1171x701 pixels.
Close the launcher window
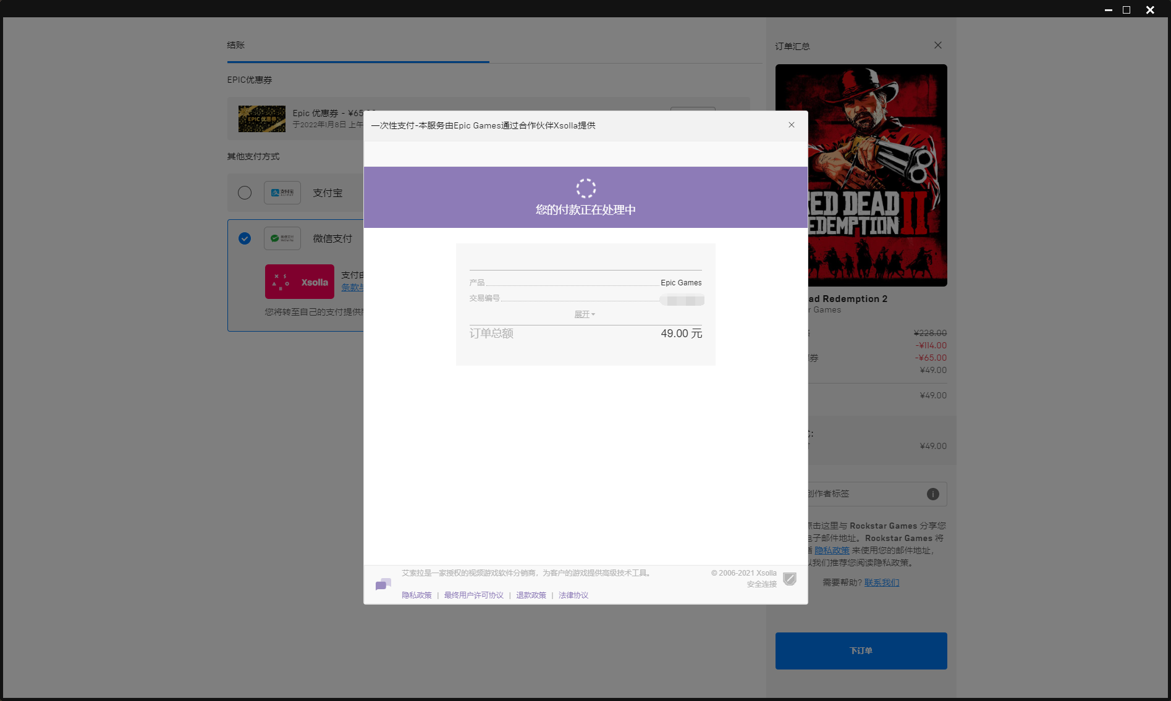[x=1150, y=10]
